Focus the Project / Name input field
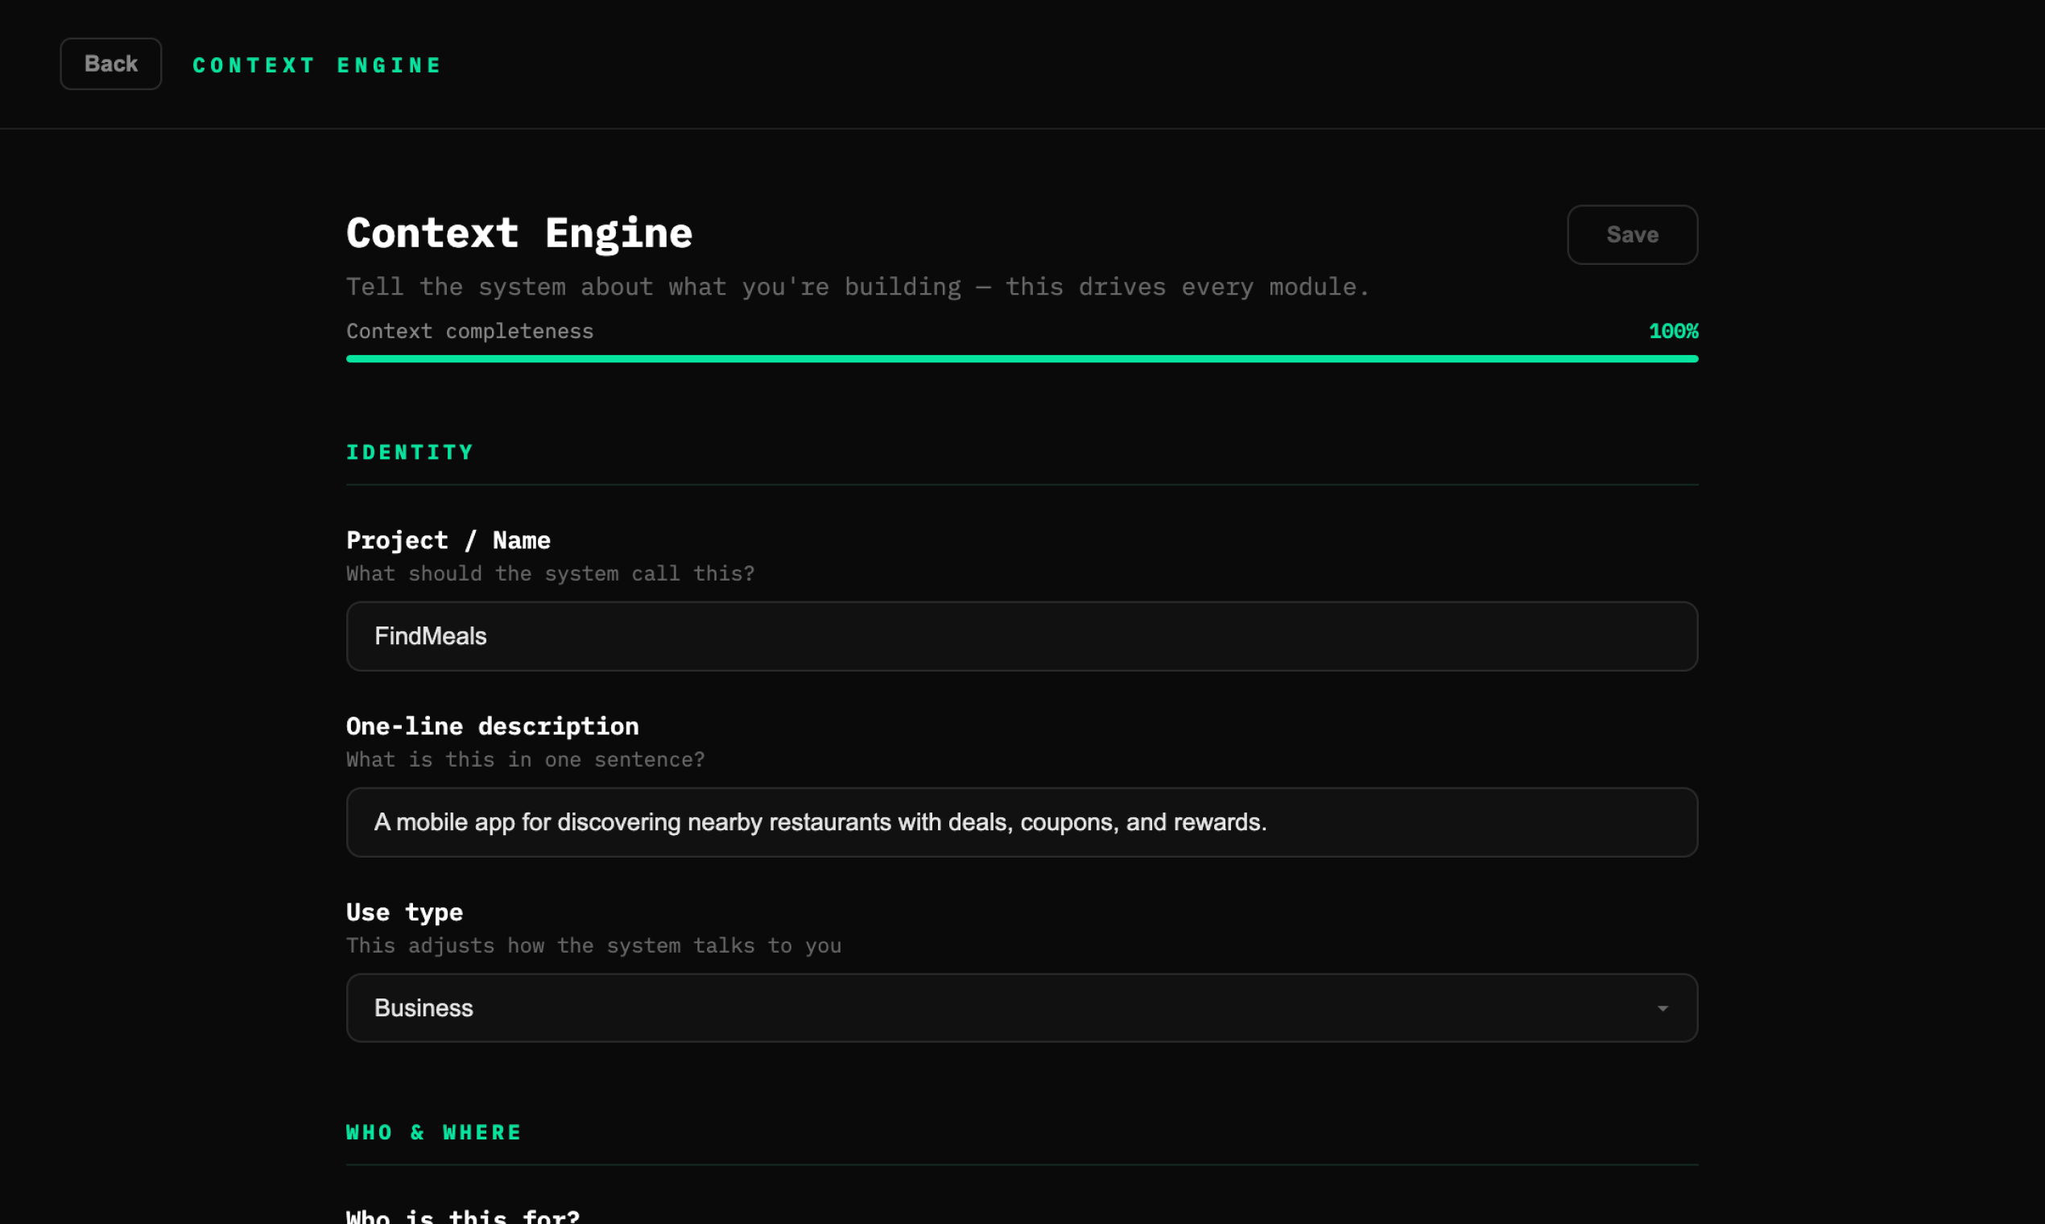Viewport: 2045px width, 1224px height. [1021, 636]
